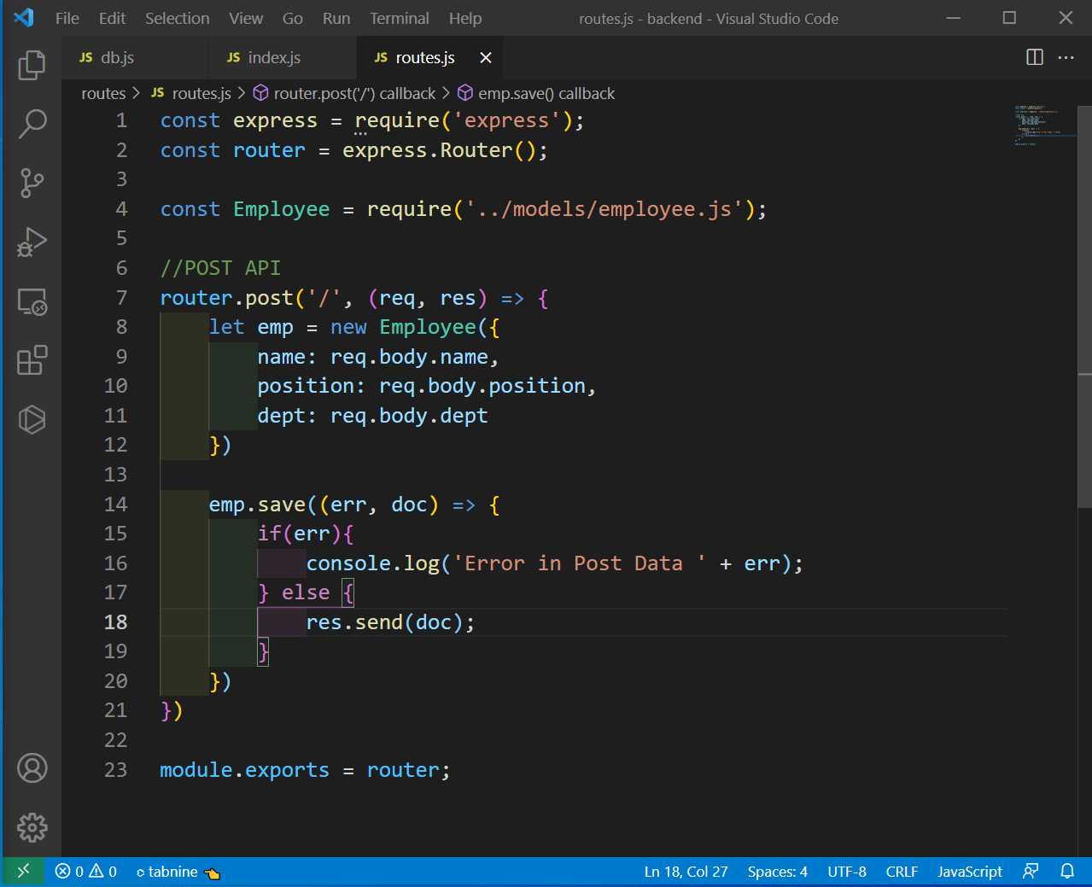Viewport: 1092px width, 887px height.
Task: Open the tabnine status item
Action: tap(178, 872)
